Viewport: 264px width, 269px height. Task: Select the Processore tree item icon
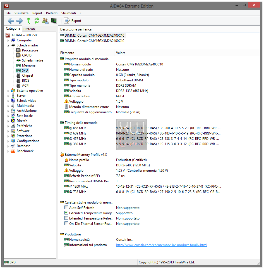pyautogui.click(x=18, y=50)
